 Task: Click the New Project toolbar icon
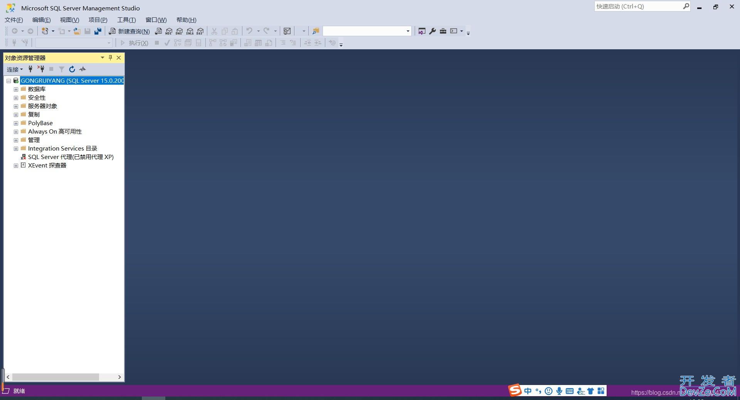[x=45, y=31]
